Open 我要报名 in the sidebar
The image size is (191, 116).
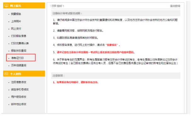(16, 14)
